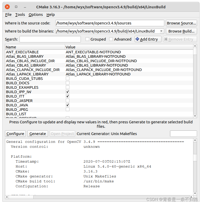Disable the BUILD_IPP_IW checkbox
Image resolution: width=202 pixels, height=204 pixels.
[68, 92]
